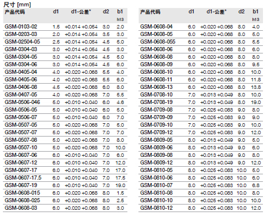Select GSM-0608-03 at left table bottom

[21, 208]
